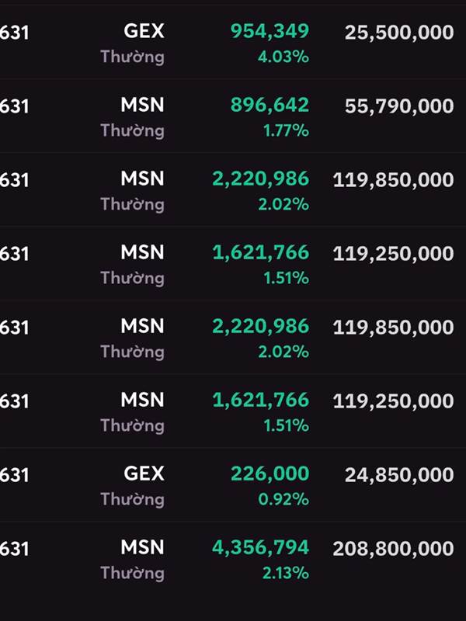466x621 pixels.
Task: Tap the Thường label under the 954,349 GEX row
Action: tap(132, 57)
